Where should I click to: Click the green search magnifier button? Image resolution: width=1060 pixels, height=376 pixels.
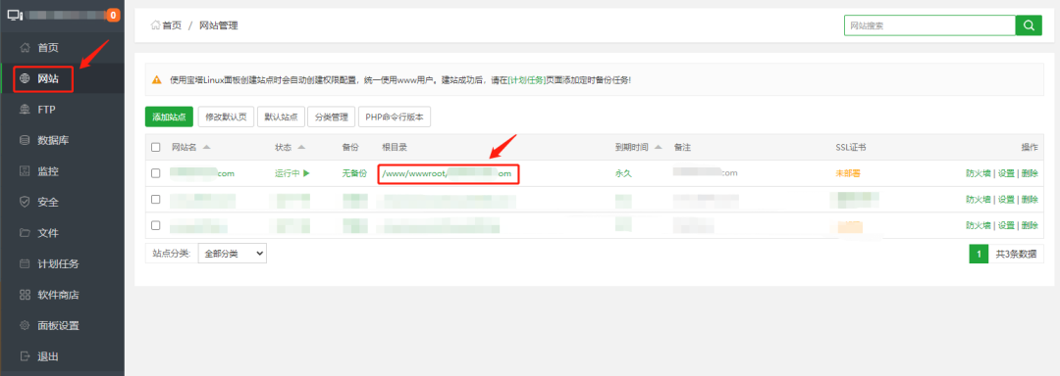point(1029,25)
